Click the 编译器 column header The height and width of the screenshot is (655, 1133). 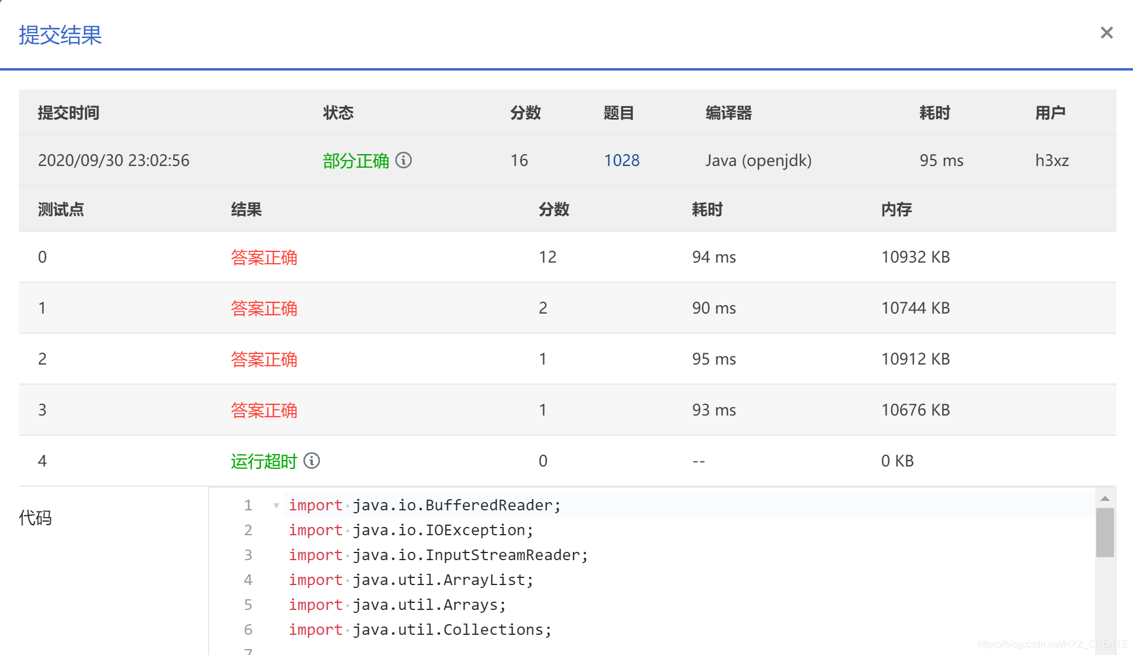point(729,113)
